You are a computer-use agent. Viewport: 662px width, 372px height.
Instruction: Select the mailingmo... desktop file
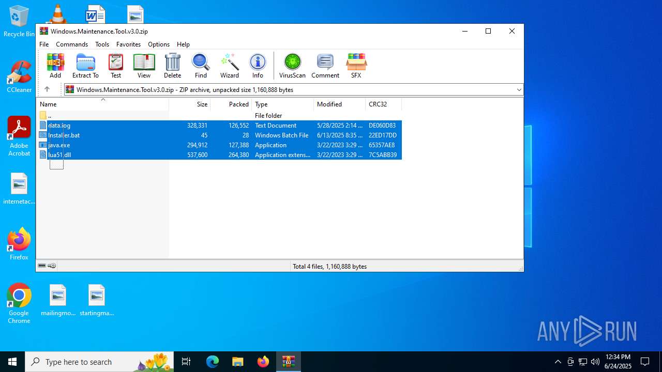pos(58,300)
